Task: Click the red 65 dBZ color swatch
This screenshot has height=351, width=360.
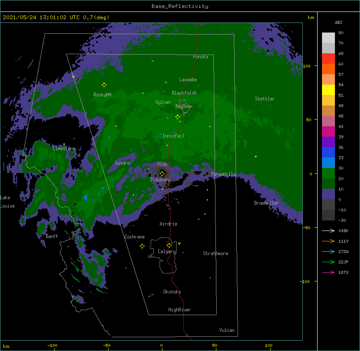Action: (x=328, y=59)
